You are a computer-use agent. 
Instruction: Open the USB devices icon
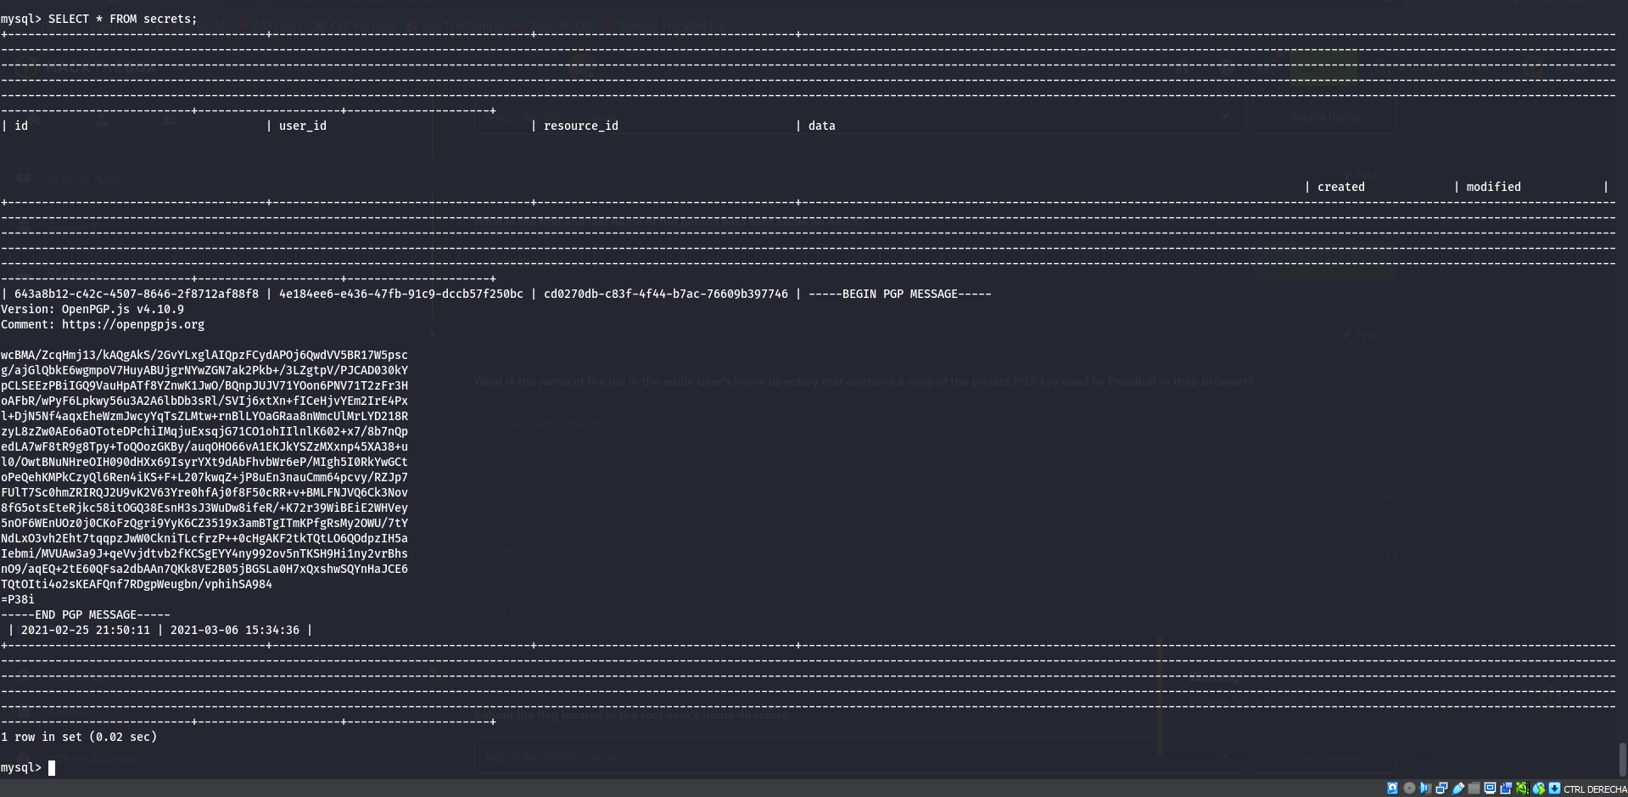click(x=1458, y=789)
